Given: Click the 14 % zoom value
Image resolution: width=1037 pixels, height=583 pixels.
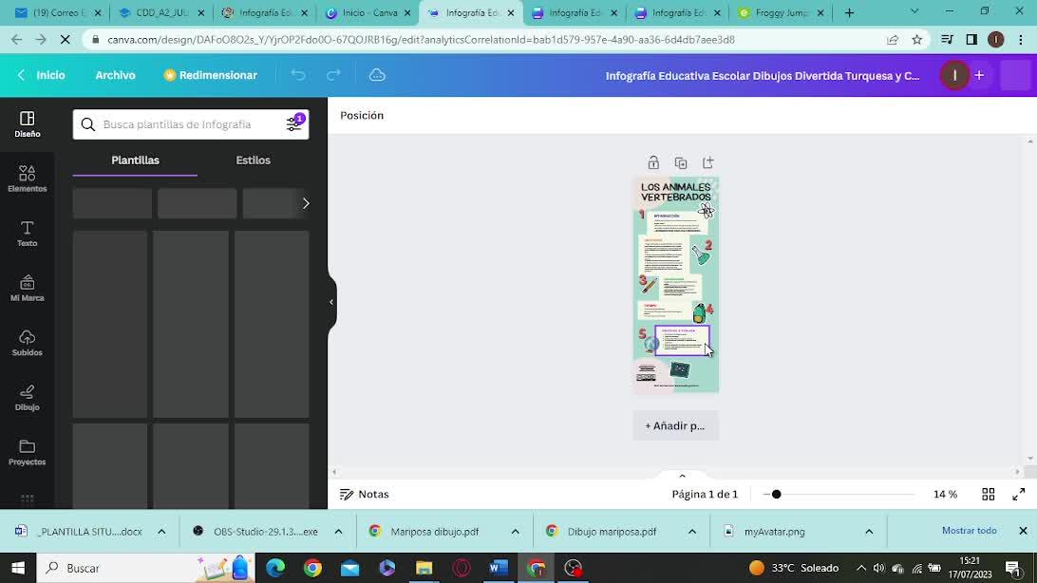Looking at the screenshot, I should click(x=945, y=495).
